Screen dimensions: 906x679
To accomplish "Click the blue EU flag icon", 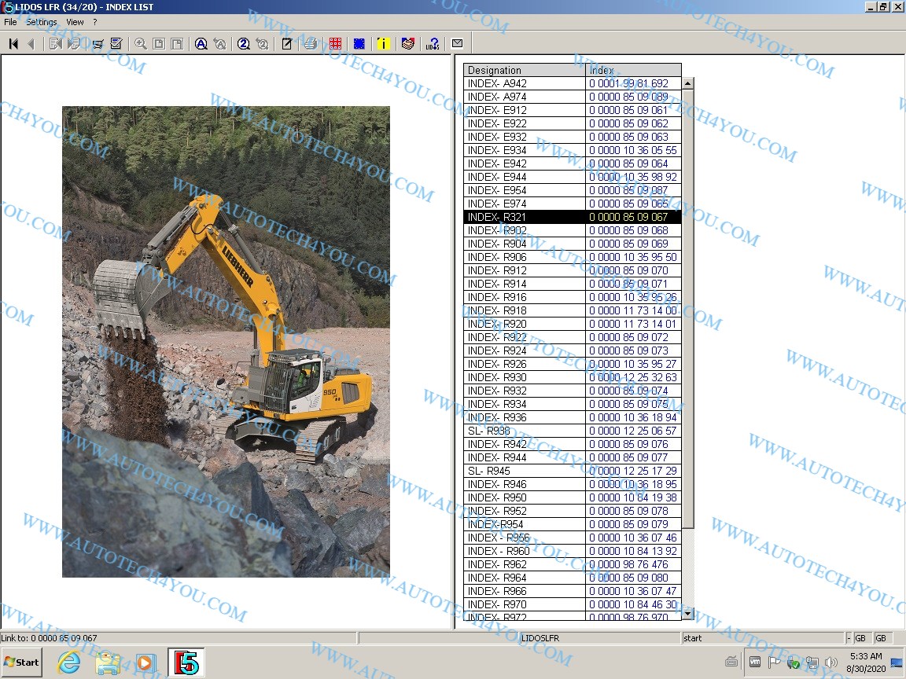I will (x=359, y=44).
